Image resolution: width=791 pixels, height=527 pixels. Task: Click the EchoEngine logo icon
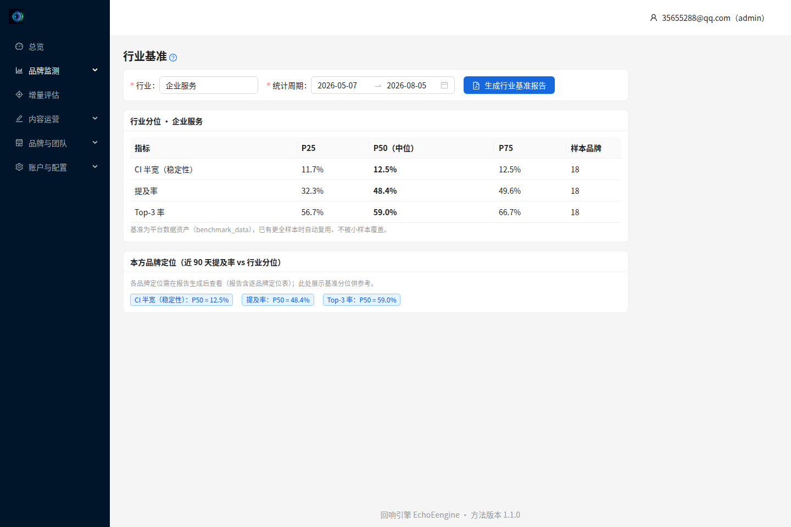click(x=17, y=16)
